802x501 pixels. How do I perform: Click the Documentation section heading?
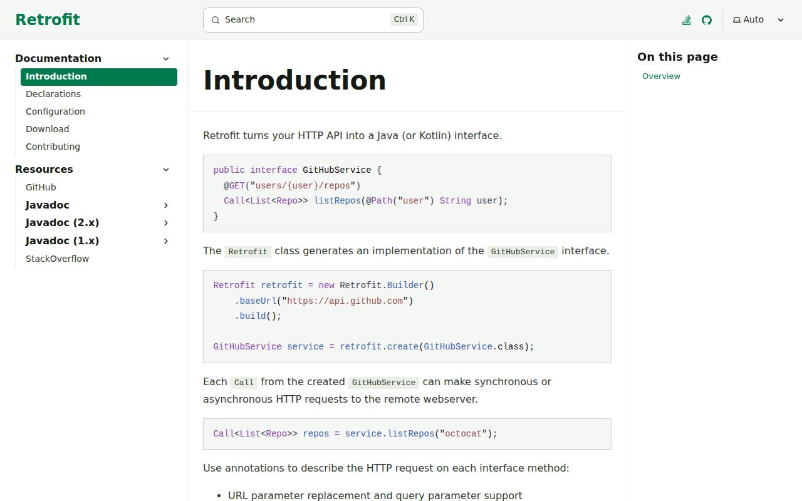pyautogui.click(x=58, y=59)
